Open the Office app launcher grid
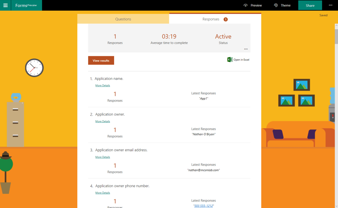This screenshot has width=338, height=208. tap(5, 5)
